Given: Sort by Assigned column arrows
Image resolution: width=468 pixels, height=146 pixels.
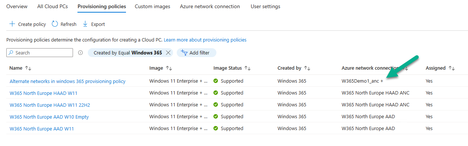Looking at the screenshot, I should click(451, 68).
